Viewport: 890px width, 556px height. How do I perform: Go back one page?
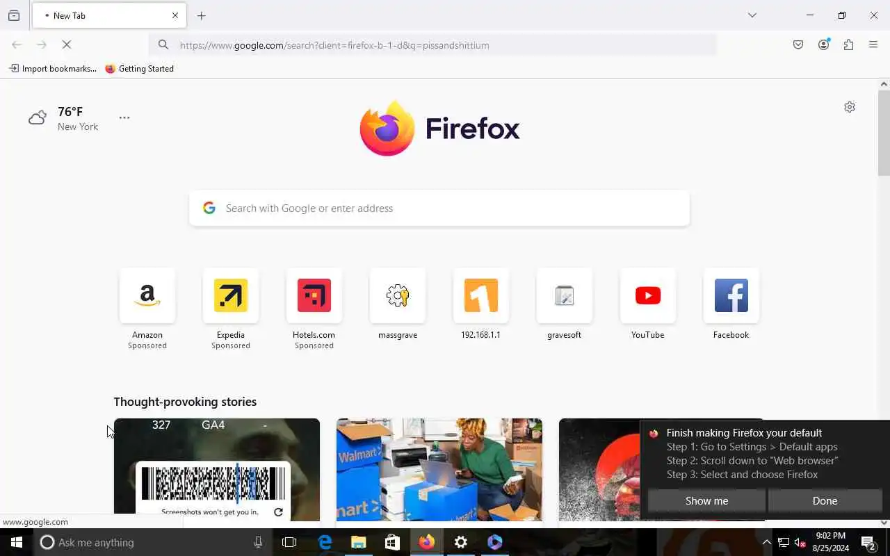17,44
